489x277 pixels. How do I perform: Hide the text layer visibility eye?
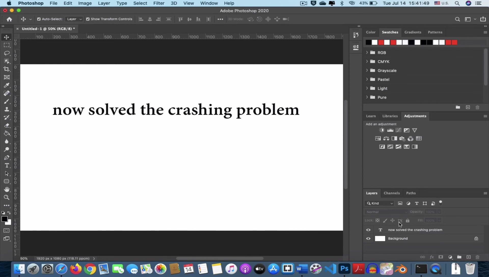click(368, 230)
